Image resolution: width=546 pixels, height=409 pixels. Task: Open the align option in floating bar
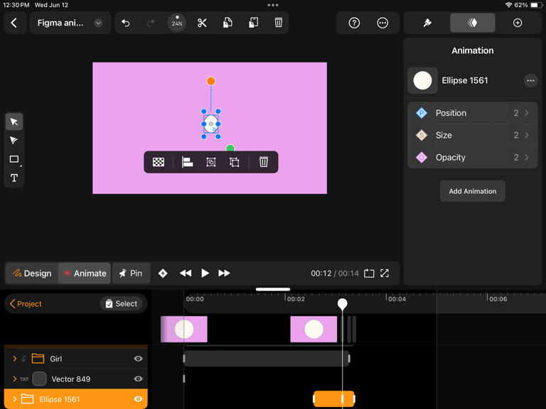coord(188,162)
